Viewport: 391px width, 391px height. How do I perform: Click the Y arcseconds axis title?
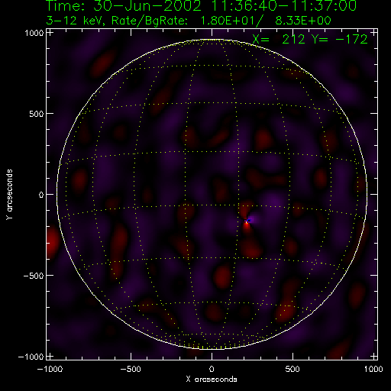9,195
